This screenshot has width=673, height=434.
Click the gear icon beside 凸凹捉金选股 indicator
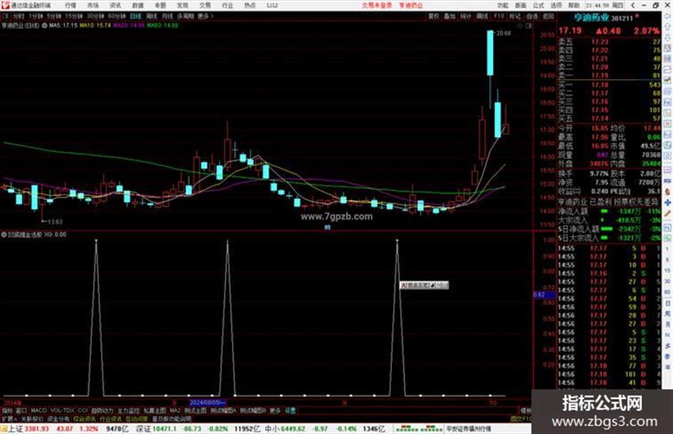click(4, 234)
